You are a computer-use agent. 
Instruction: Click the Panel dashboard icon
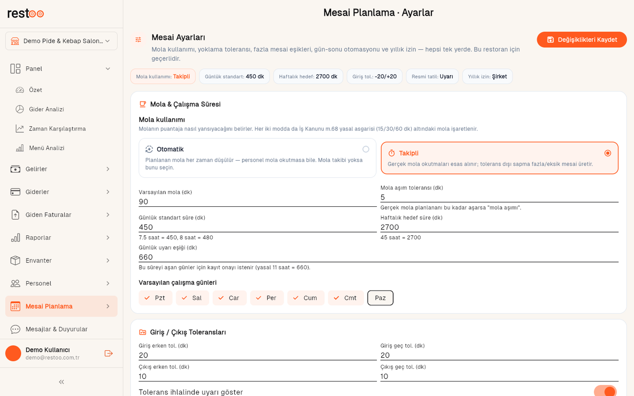15,69
